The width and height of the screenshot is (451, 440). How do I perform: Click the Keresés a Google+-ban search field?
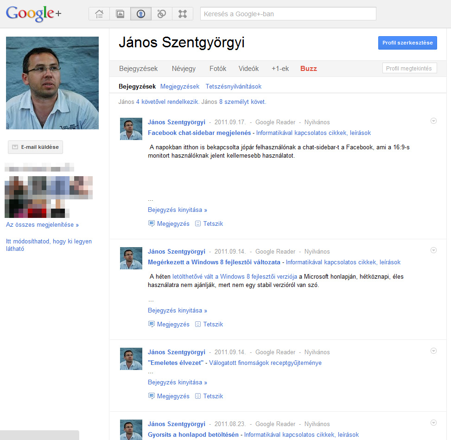(x=288, y=14)
